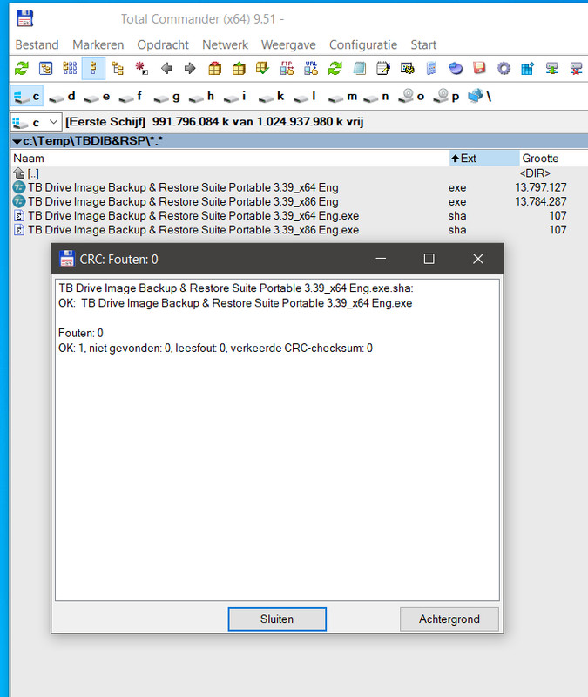This screenshot has height=697, width=588.
Task: Open the directory tree dialog icon
Action: tap(45, 69)
